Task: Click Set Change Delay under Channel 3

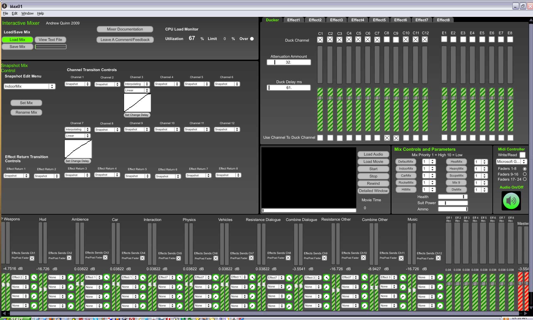Action: tap(136, 115)
